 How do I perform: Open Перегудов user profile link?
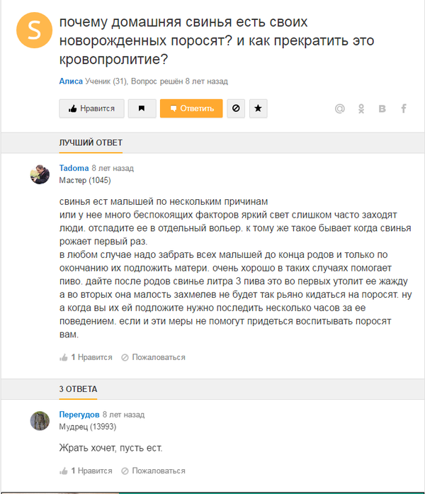pyautogui.click(x=79, y=414)
